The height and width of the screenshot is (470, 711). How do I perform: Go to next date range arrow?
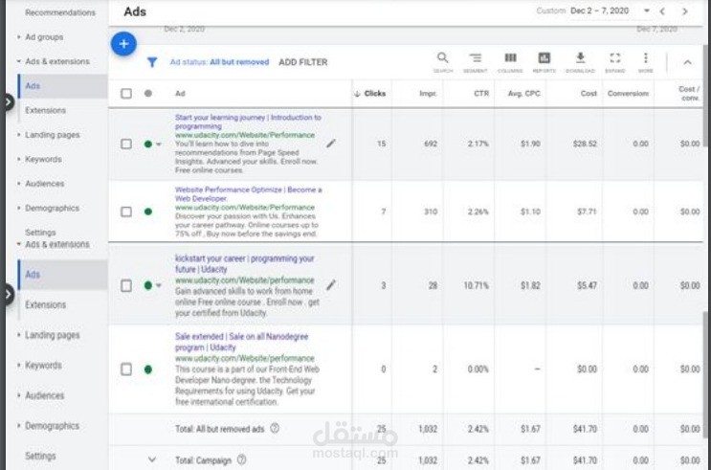(x=685, y=11)
